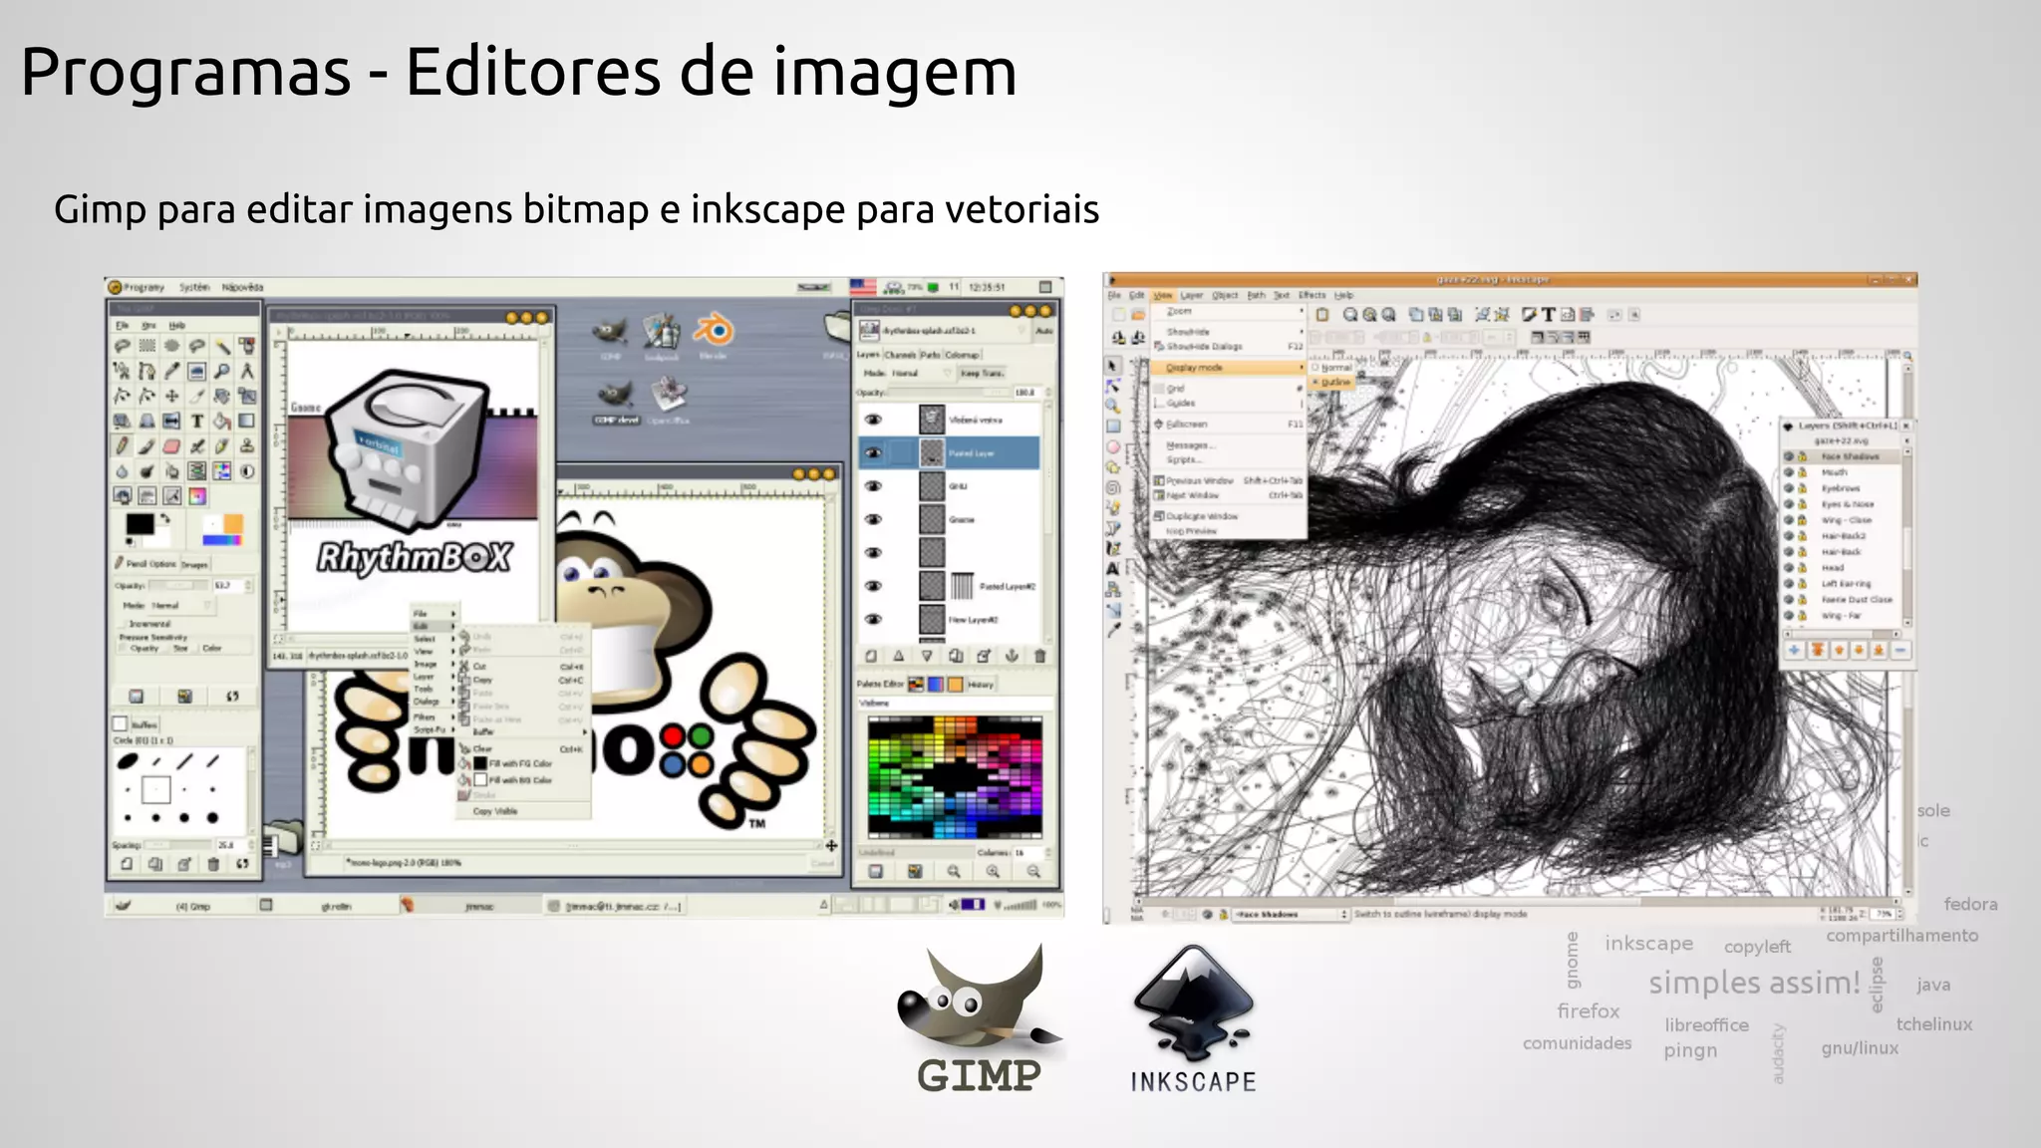Image resolution: width=2041 pixels, height=1148 pixels.
Task: Select the Text tool in GIMP toolbox
Action: coord(196,422)
